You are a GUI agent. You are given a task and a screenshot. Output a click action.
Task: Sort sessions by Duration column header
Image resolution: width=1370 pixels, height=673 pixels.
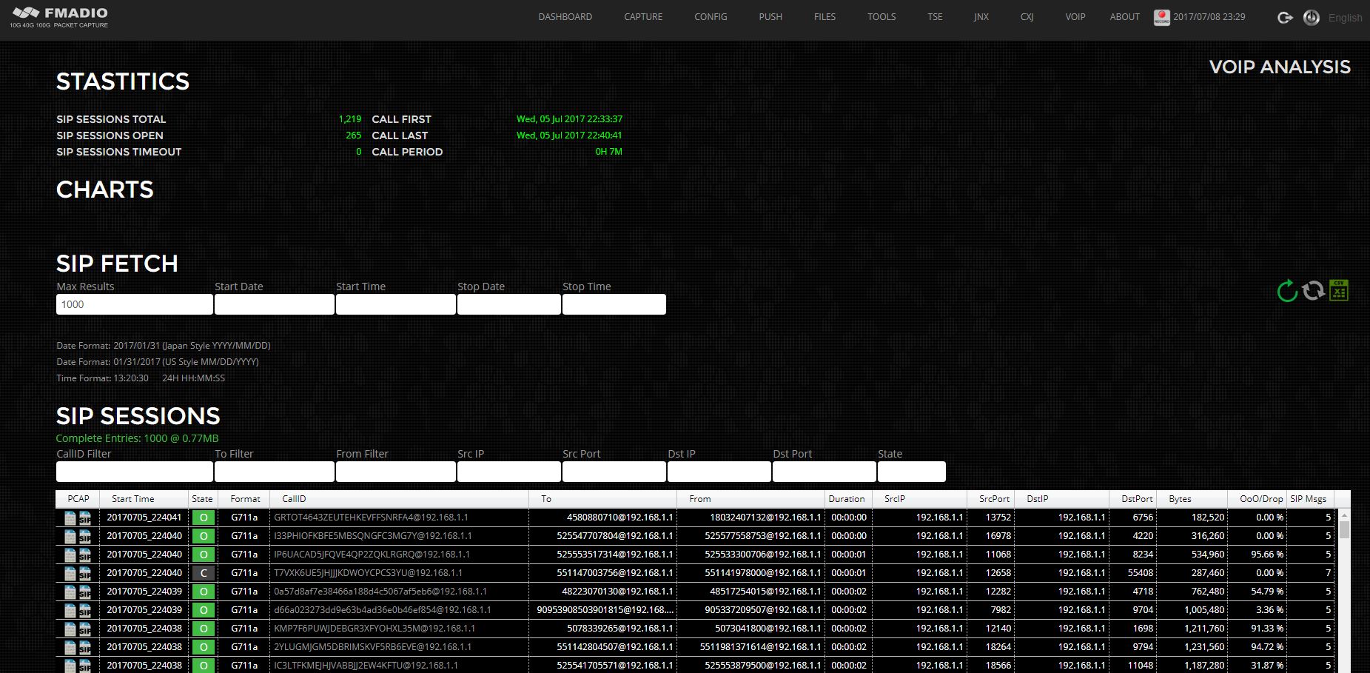coord(847,499)
